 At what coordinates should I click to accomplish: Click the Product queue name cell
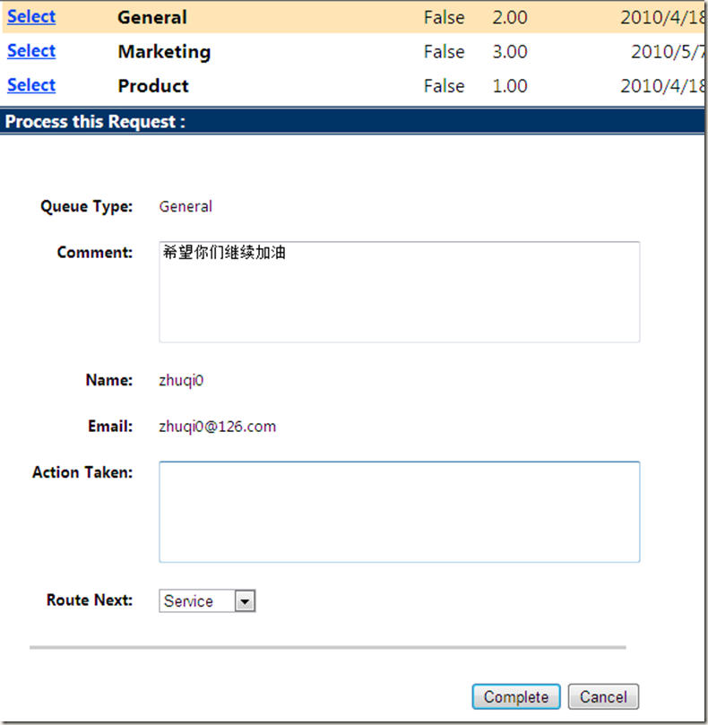click(153, 86)
